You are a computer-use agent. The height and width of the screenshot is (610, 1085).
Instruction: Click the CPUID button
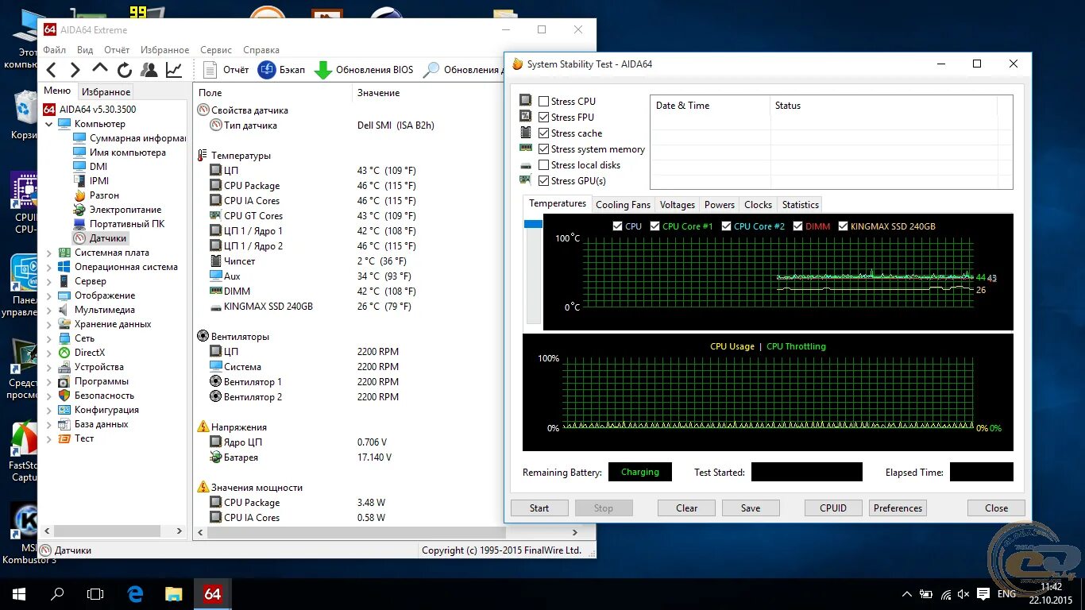(x=833, y=508)
